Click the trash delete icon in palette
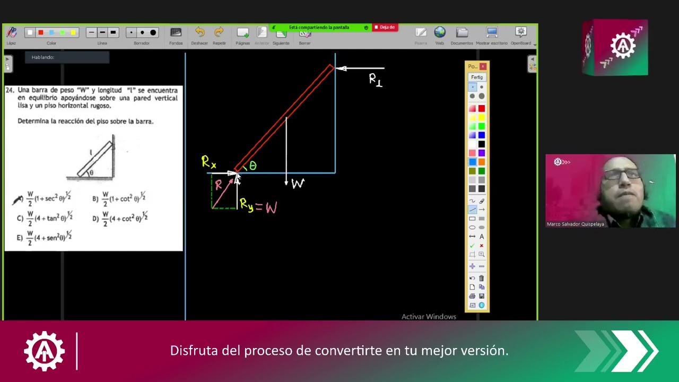The image size is (679, 382). coord(482,278)
